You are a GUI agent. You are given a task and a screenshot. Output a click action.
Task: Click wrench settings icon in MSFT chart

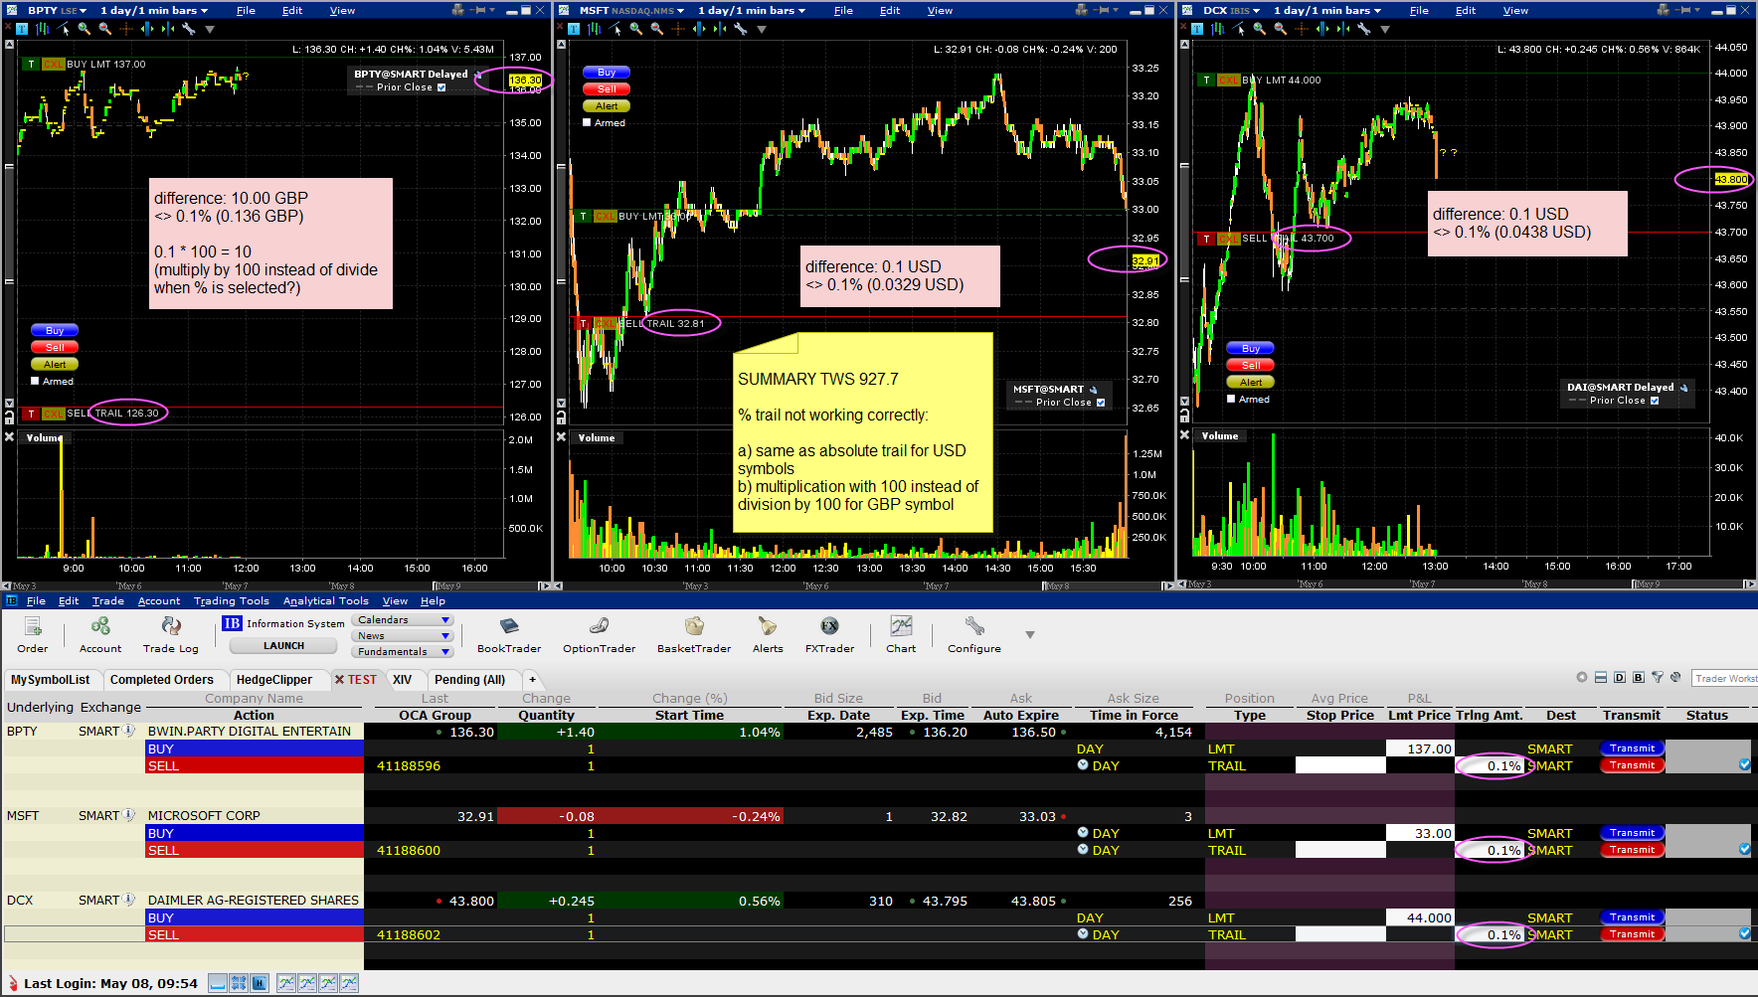(740, 29)
